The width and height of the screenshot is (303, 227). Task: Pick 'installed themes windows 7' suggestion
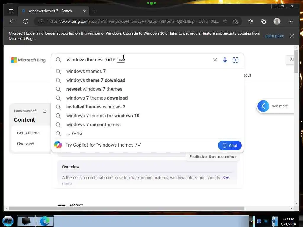click(147, 107)
